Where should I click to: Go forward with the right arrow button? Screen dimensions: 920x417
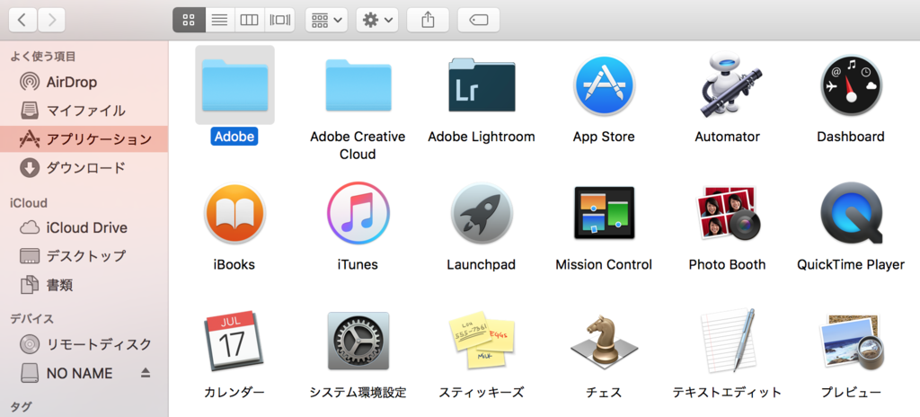(x=51, y=21)
